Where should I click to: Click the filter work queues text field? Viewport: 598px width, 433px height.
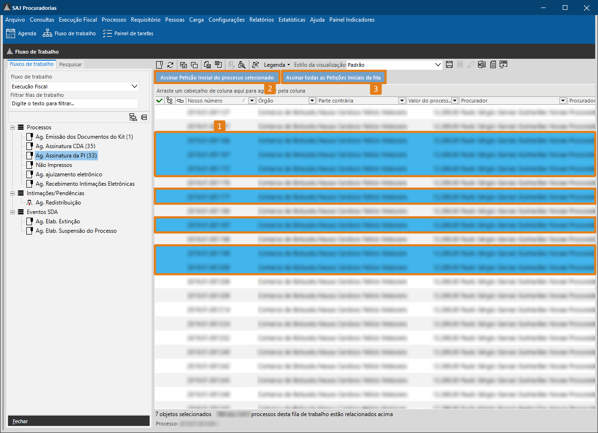click(x=74, y=103)
